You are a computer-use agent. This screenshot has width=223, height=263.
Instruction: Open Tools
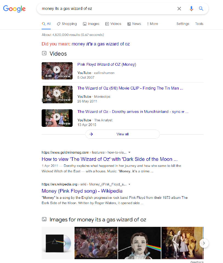click(x=199, y=24)
